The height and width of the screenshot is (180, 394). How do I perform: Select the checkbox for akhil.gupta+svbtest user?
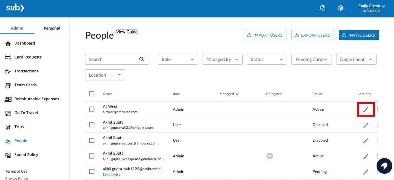coord(92,140)
